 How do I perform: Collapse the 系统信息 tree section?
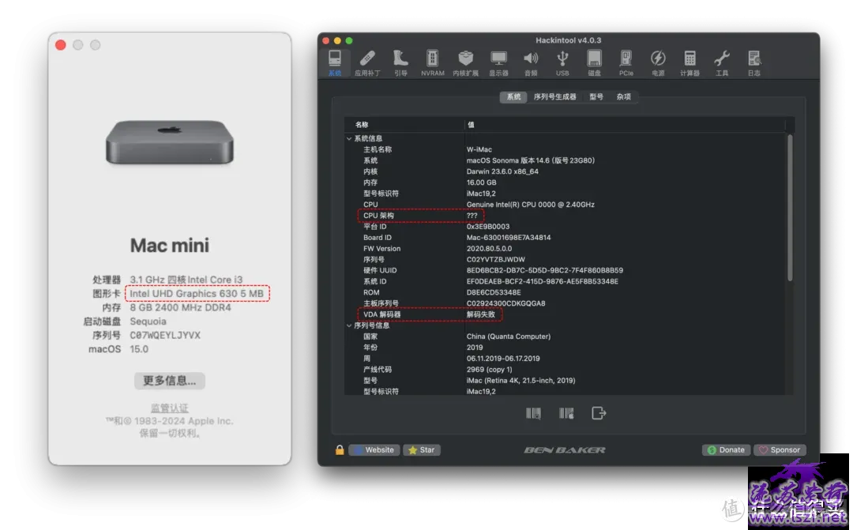(349, 139)
